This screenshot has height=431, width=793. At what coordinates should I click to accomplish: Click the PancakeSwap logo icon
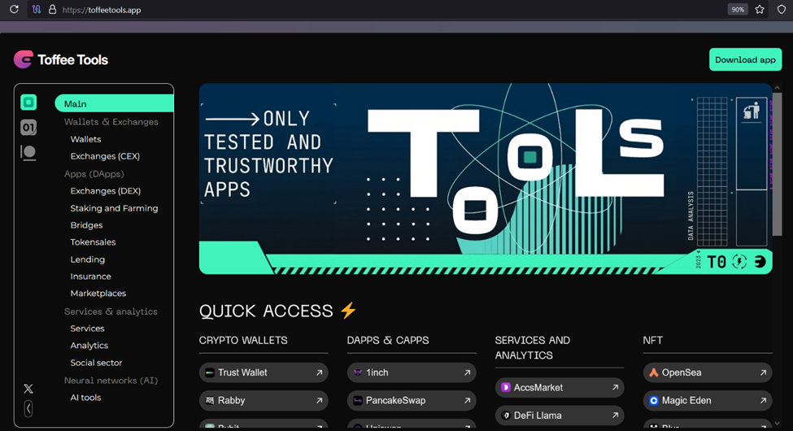tap(358, 401)
